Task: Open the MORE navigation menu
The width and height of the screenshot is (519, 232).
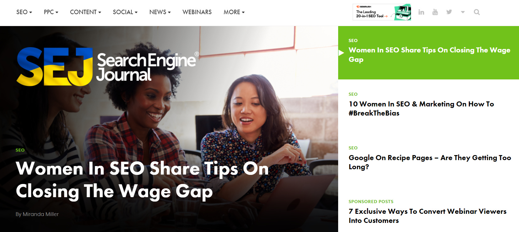Action: [234, 12]
